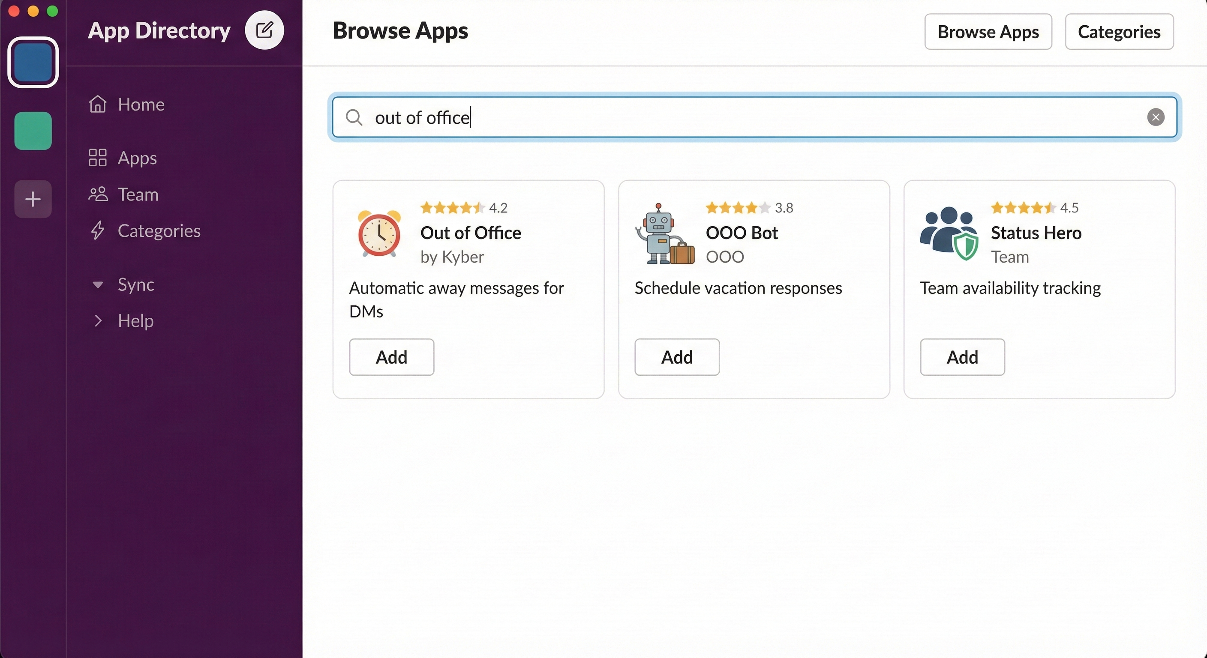
Task: Add the OOO Bot app
Action: (677, 357)
